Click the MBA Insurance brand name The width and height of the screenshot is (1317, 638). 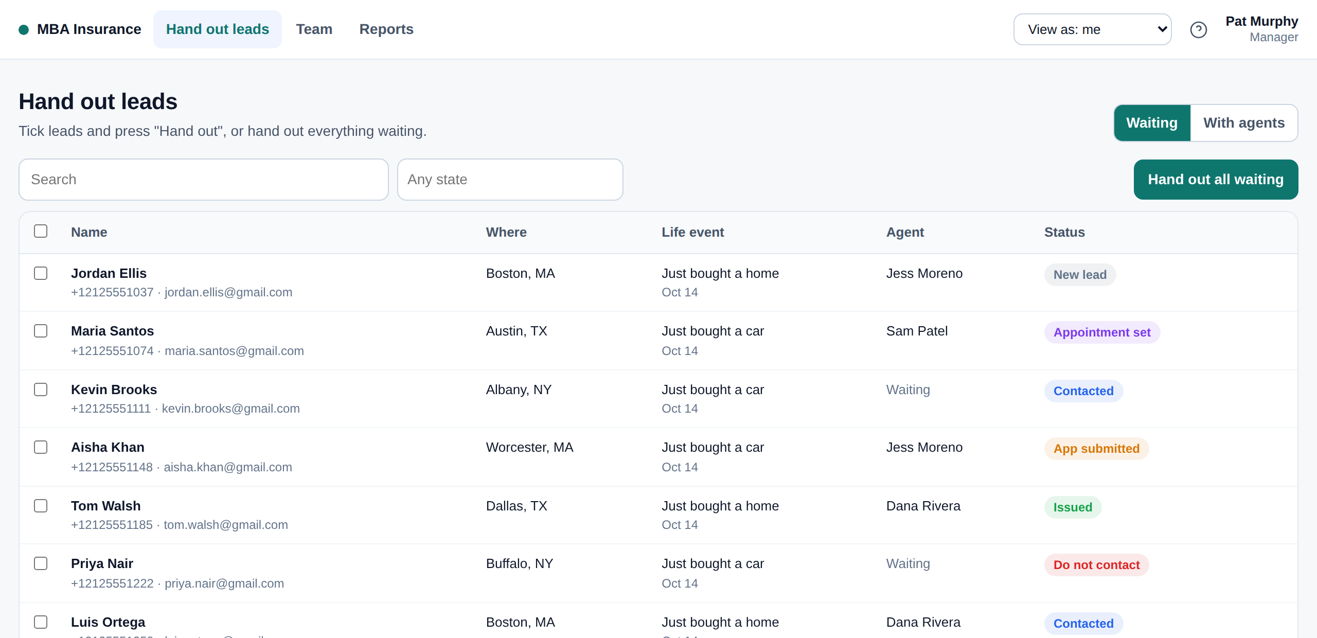click(89, 29)
